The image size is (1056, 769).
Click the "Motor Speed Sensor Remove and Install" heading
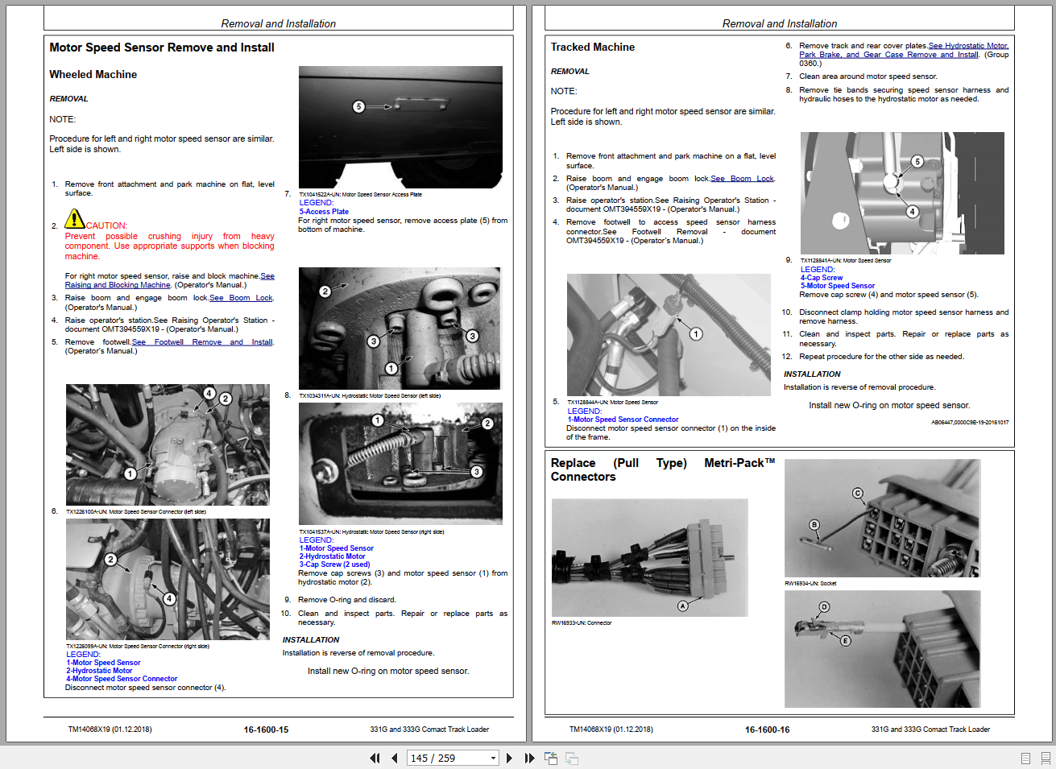click(x=162, y=48)
